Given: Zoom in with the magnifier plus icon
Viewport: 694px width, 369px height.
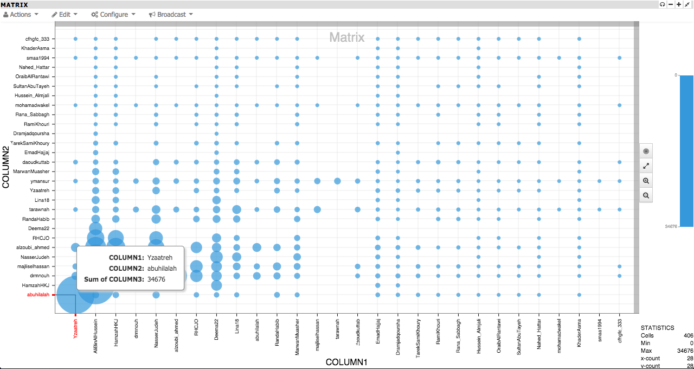Looking at the screenshot, I should [x=646, y=181].
